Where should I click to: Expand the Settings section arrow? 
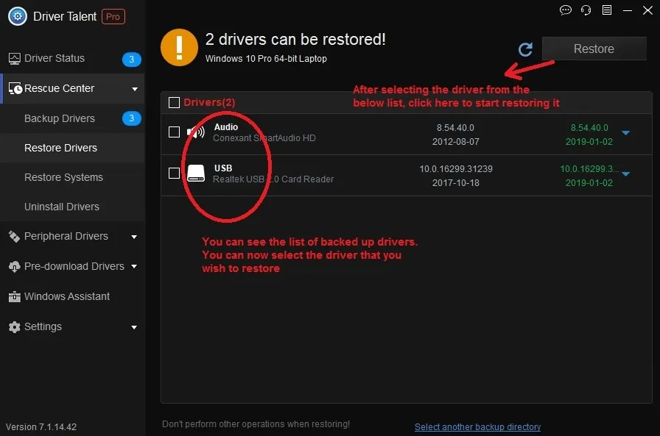tap(134, 327)
